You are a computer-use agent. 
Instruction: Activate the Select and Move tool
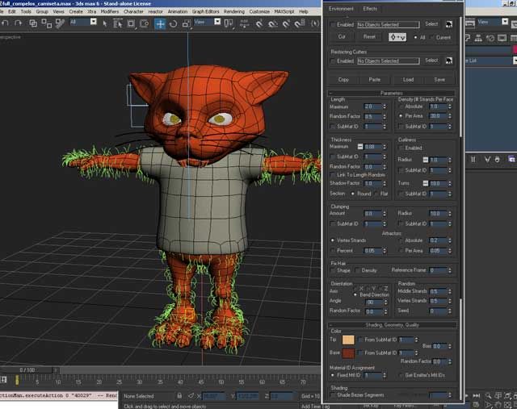tap(160, 23)
